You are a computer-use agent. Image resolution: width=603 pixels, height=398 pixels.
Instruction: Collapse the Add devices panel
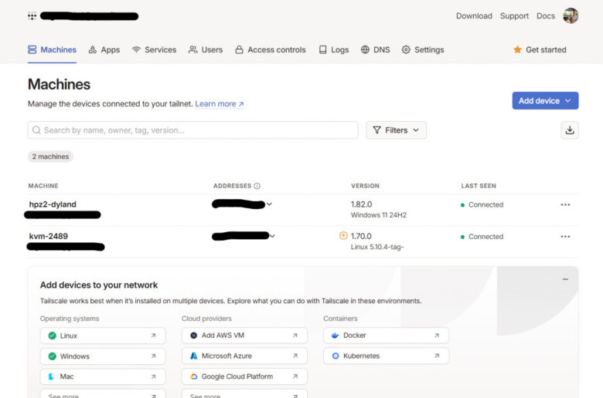[565, 279]
